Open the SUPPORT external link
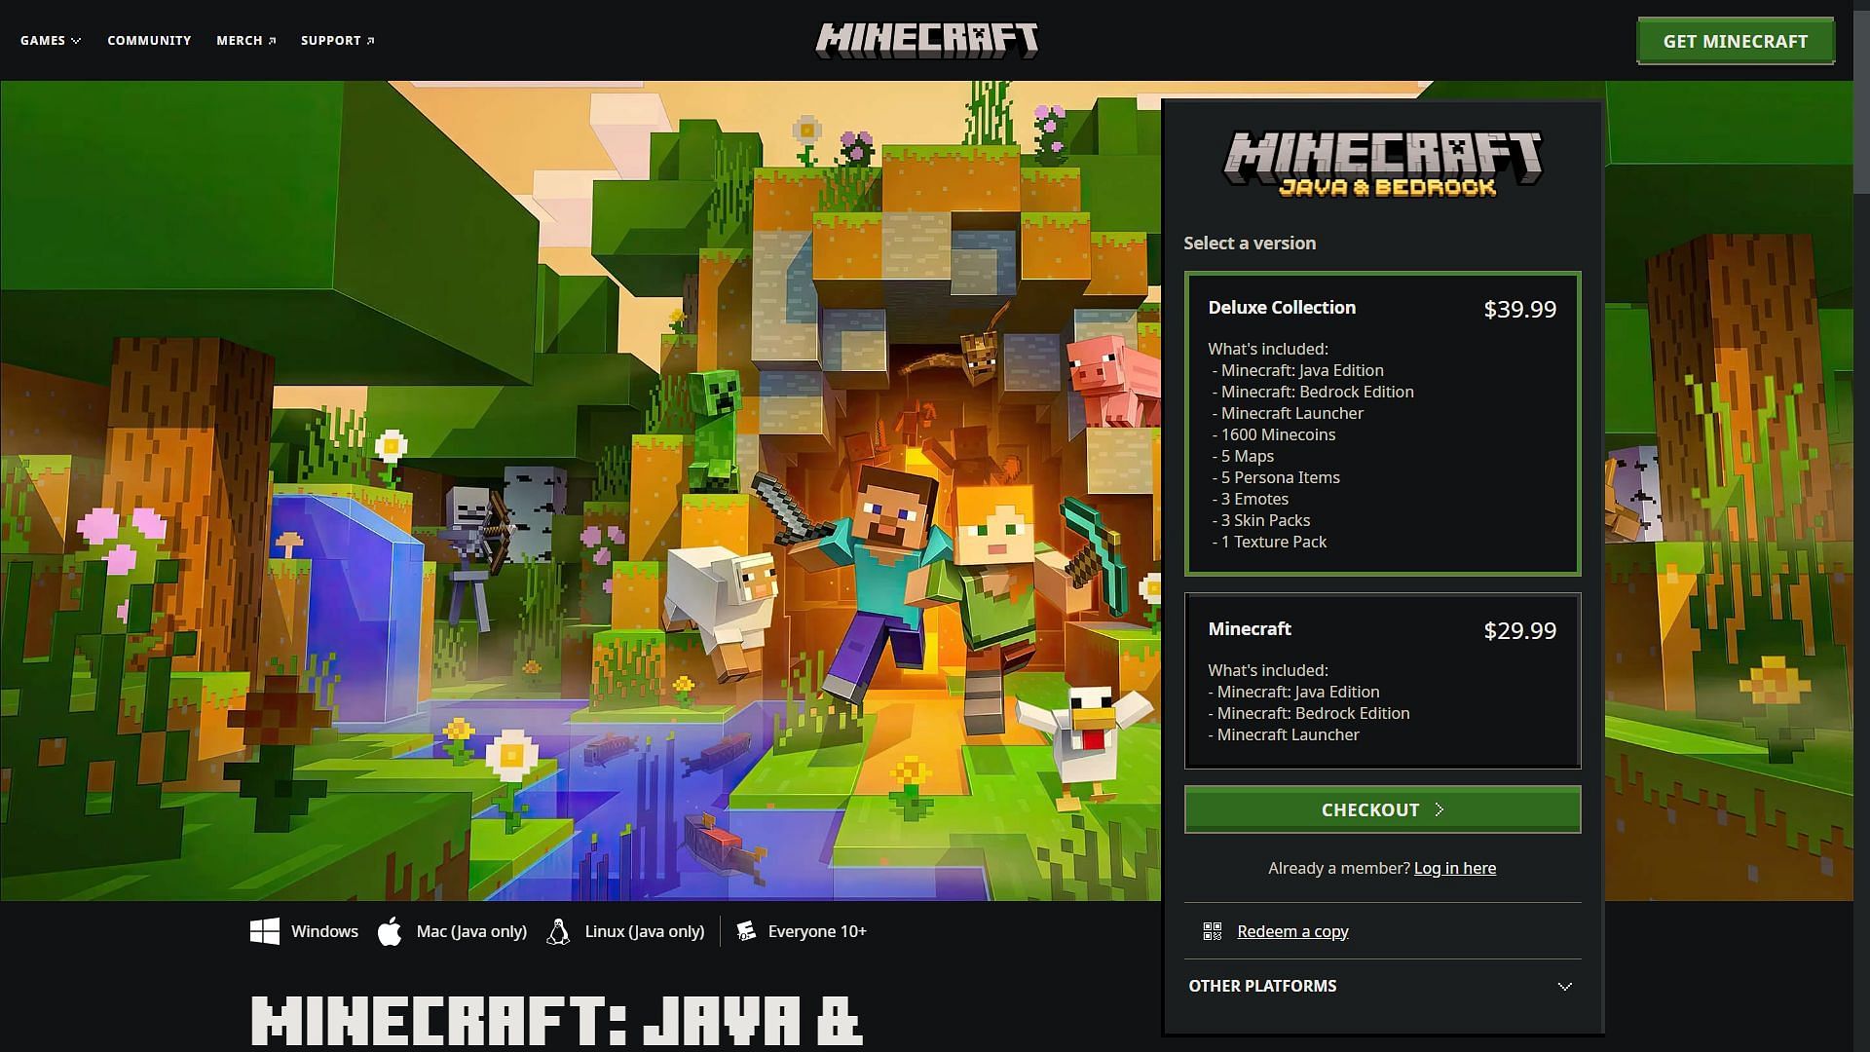Image resolution: width=1870 pixels, height=1052 pixels. 336,40
